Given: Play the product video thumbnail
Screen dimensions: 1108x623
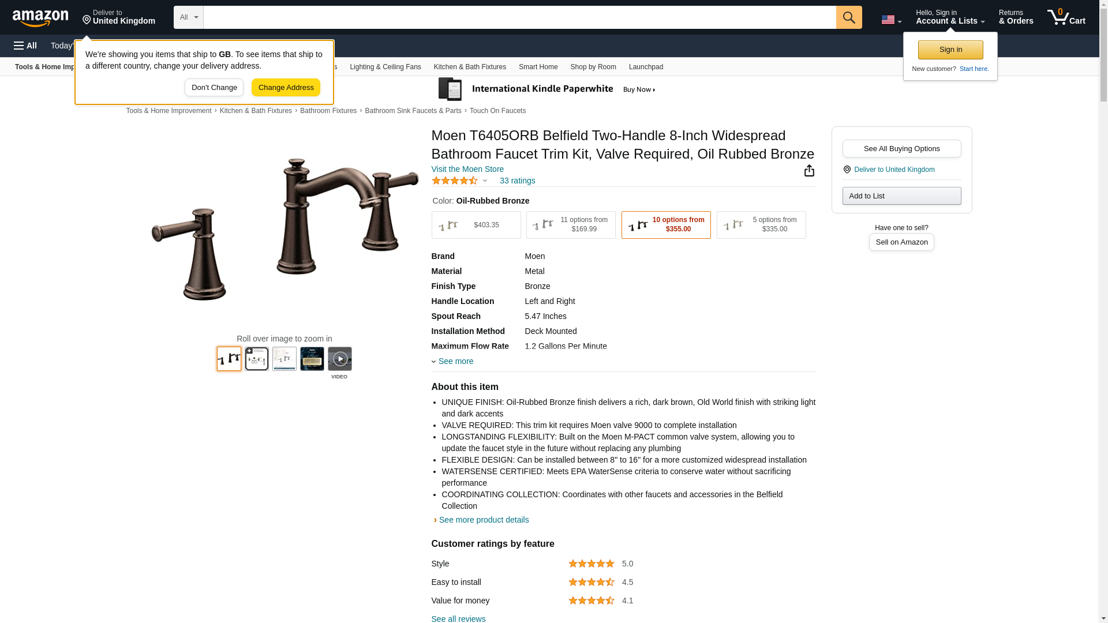Looking at the screenshot, I should tap(340, 359).
